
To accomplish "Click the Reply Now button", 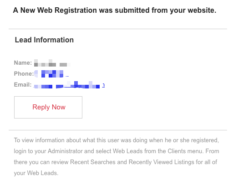I will point(48,107).
